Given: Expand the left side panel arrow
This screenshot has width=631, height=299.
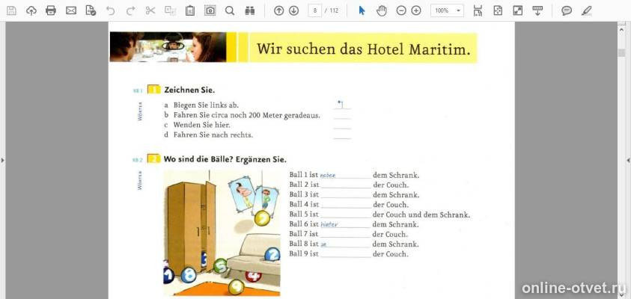Looking at the screenshot, I should [x=3, y=161].
